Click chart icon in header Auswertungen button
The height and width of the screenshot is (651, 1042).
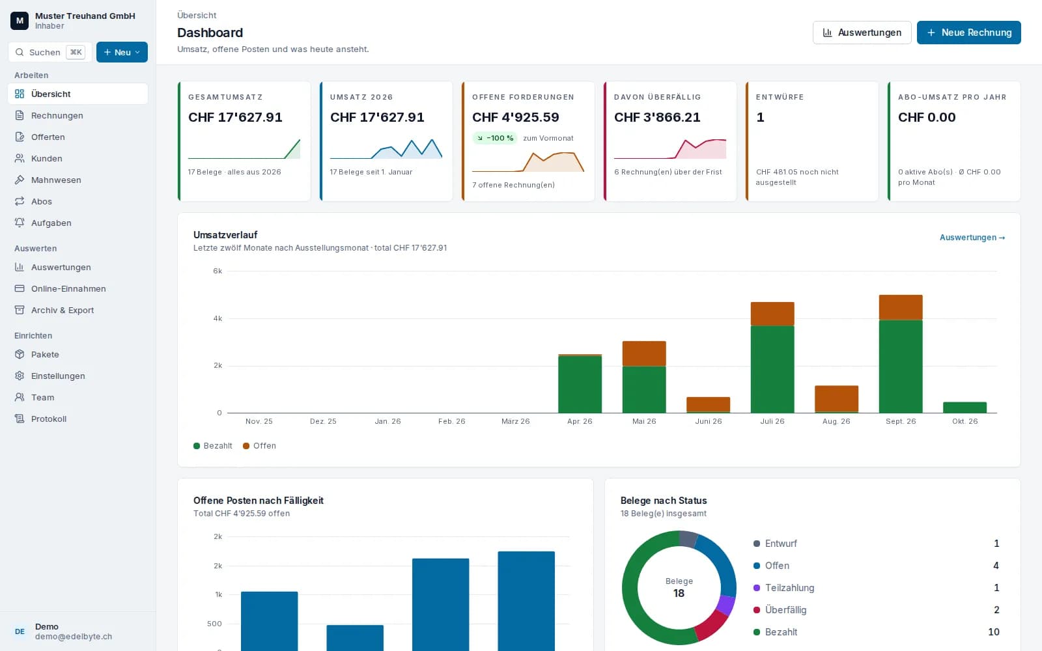(x=828, y=33)
